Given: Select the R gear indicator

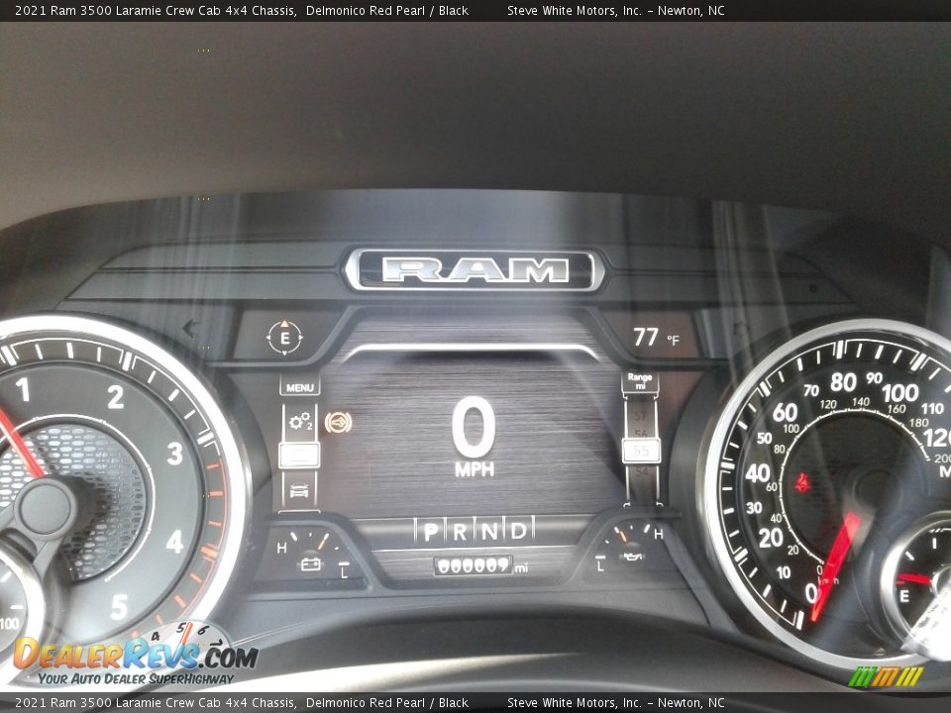Looking at the screenshot, I should coord(460,532).
